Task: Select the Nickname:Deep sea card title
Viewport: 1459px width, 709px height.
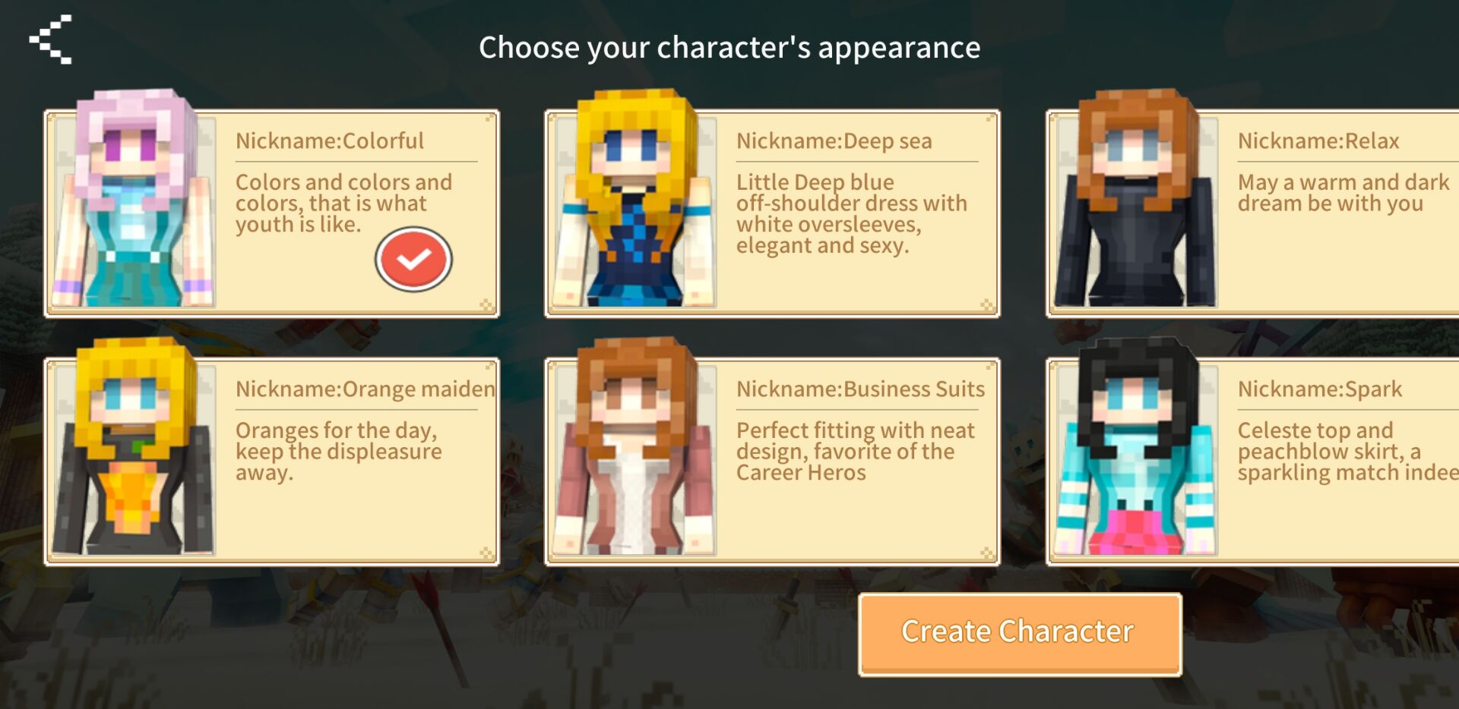Action: (834, 140)
